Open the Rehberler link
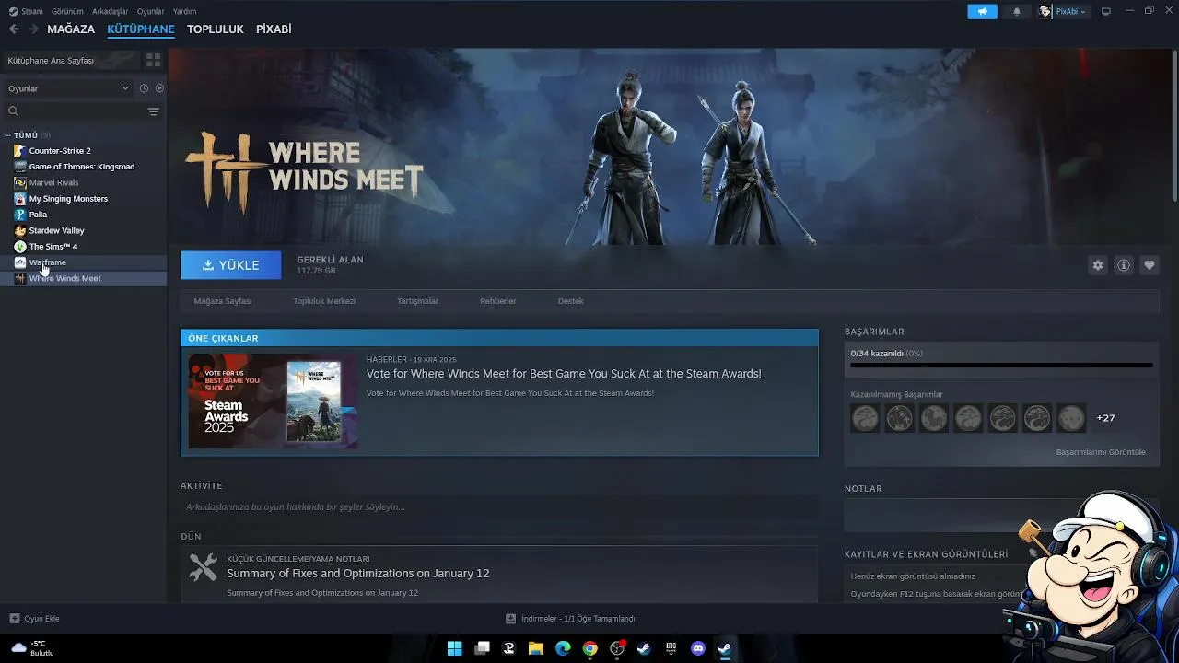The height and width of the screenshot is (663, 1179). click(497, 301)
